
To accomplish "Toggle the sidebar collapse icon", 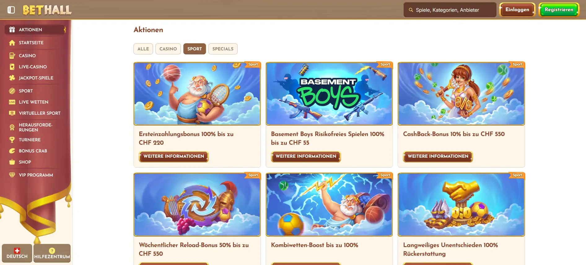I will (11, 10).
